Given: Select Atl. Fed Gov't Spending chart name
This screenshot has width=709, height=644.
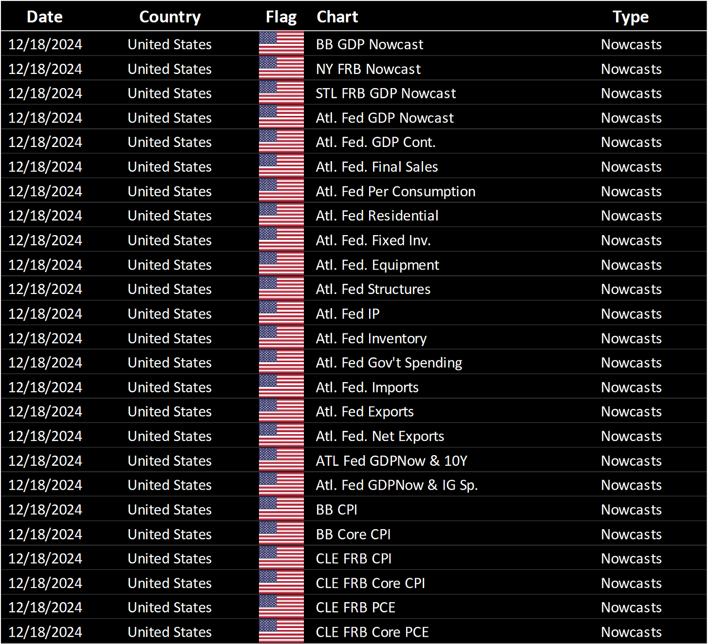Looking at the screenshot, I should pyautogui.click(x=389, y=363).
